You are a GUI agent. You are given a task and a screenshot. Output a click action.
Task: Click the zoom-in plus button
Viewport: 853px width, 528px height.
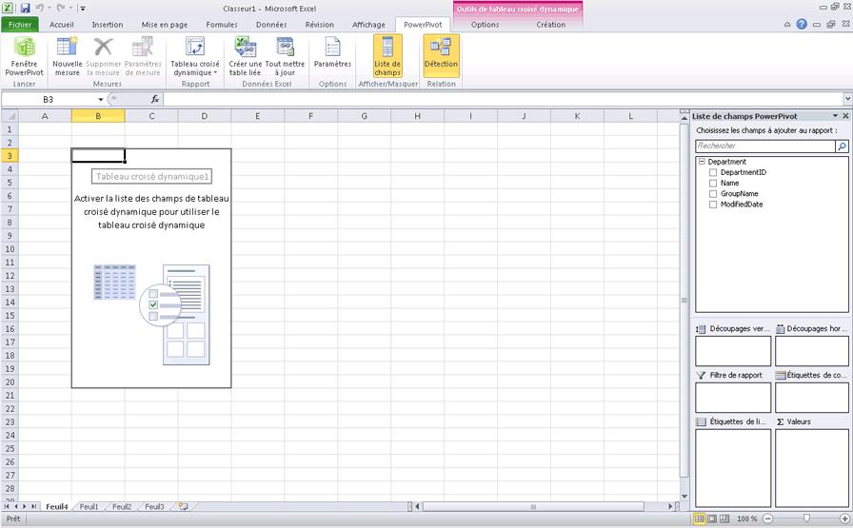coord(845,518)
